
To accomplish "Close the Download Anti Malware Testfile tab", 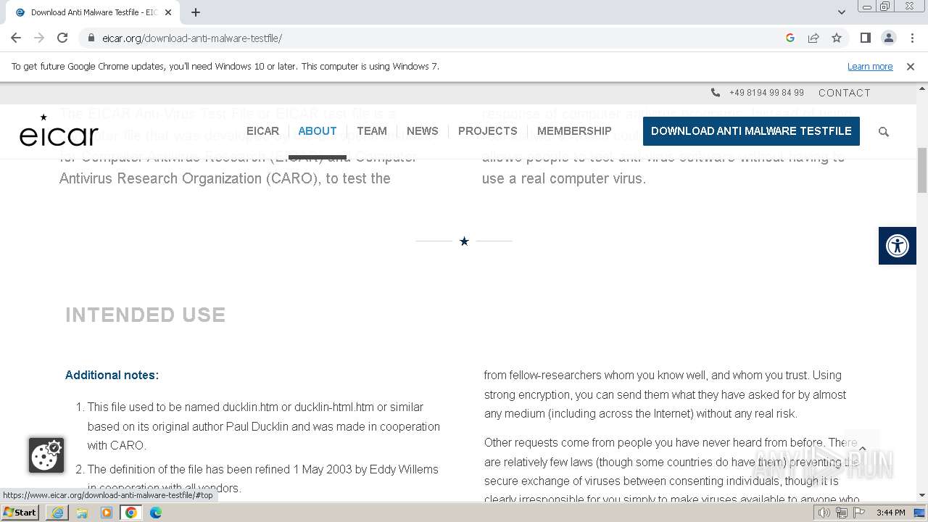I will point(169,12).
